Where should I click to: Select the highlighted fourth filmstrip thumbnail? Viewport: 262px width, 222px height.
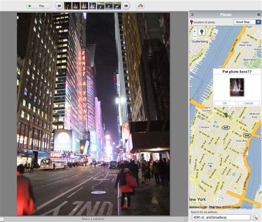92,6
